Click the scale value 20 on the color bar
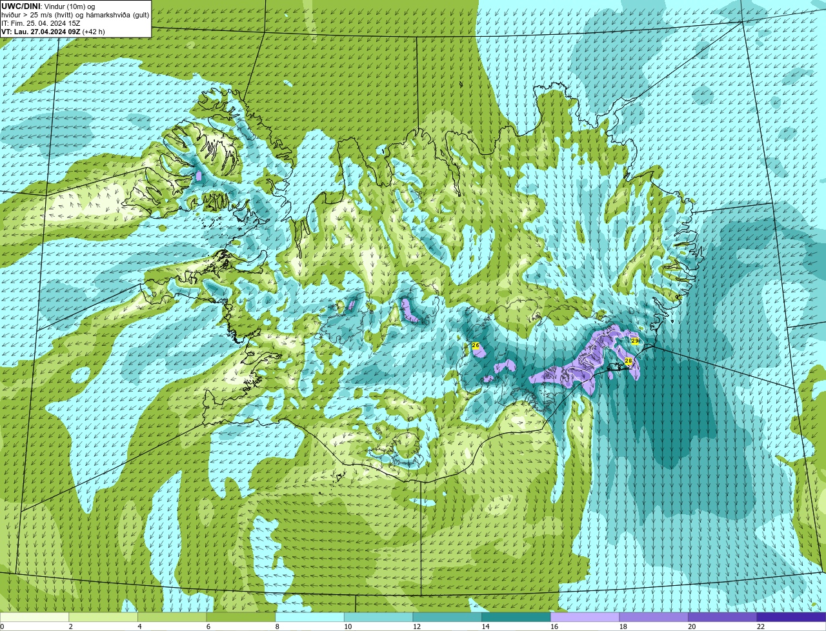Screen dimensions: 826x631 tap(692, 626)
